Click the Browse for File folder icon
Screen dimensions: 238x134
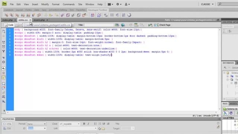point(103,129)
